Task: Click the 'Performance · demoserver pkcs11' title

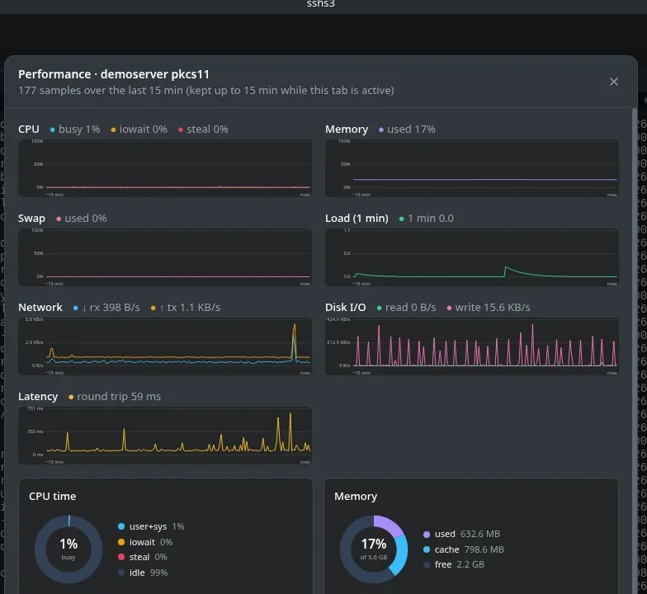Action: (x=114, y=74)
